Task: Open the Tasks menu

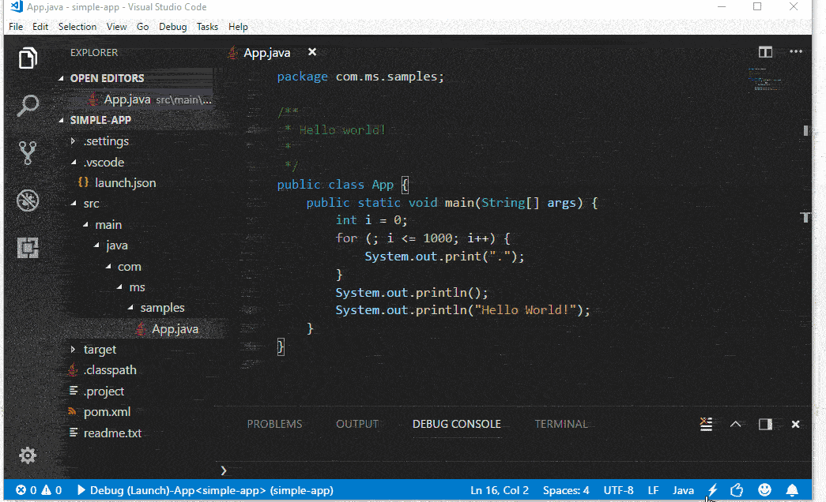Action: click(x=208, y=27)
